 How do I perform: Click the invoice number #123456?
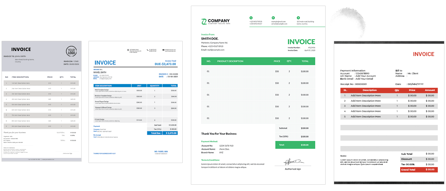click(x=312, y=48)
